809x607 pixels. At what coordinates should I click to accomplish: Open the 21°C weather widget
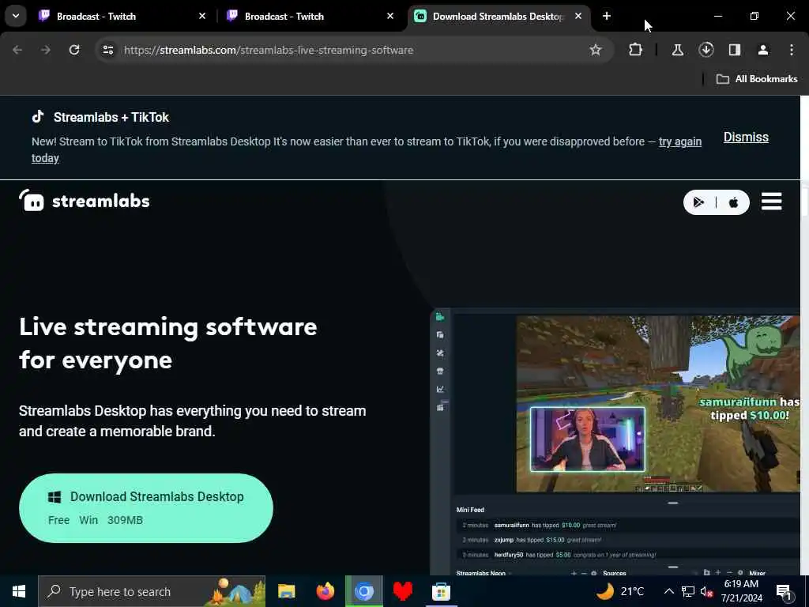point(621,591)
